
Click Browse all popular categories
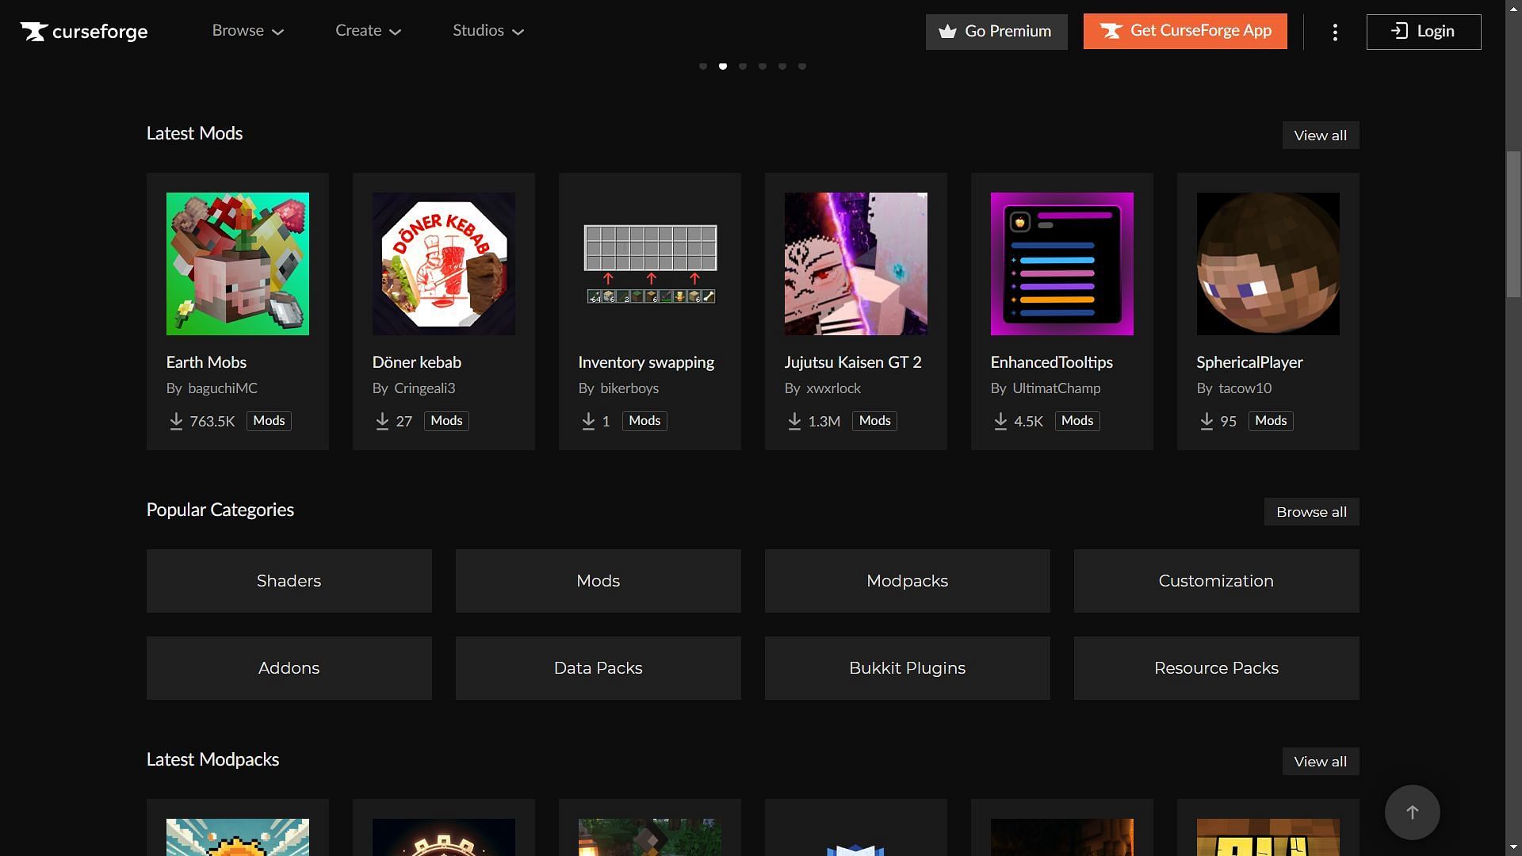click(x=1311, y=511)
